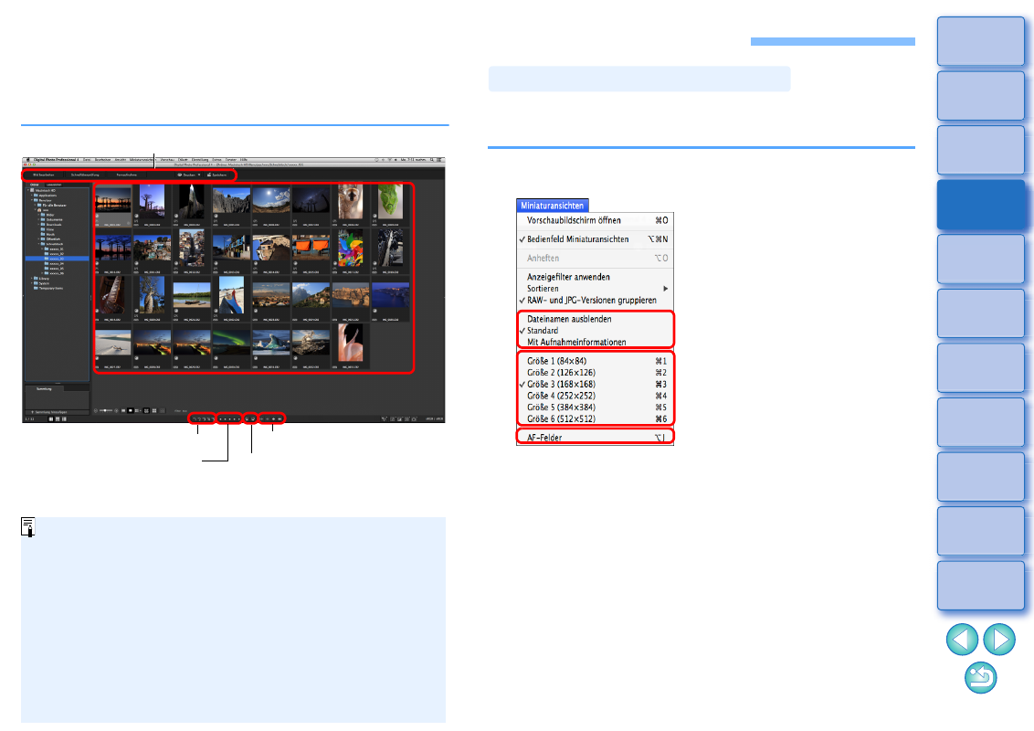This screenshot has width=1034, height=731.
Task: Select Temporary Items folder
Action: tap(48, 289)
